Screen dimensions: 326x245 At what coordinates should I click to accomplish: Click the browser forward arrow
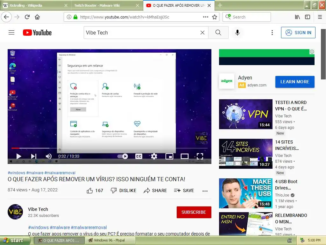(x=17, y=17)
